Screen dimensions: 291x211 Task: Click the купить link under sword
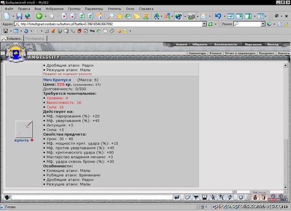coord(21,140)
